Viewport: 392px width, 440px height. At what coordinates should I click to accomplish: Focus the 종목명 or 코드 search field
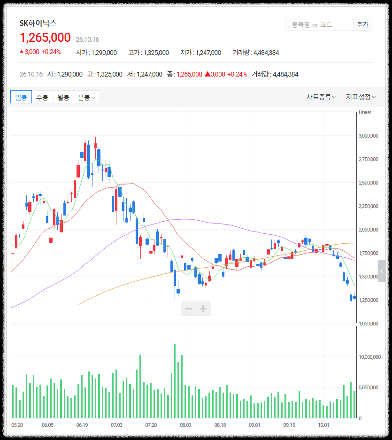[x=319, y=24]
